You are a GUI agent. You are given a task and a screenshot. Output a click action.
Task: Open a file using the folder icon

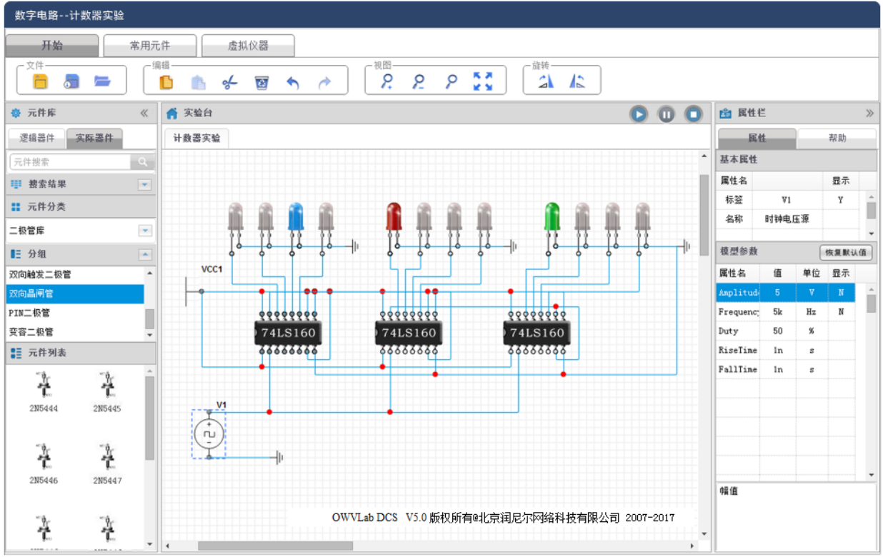tap(102, 81)
